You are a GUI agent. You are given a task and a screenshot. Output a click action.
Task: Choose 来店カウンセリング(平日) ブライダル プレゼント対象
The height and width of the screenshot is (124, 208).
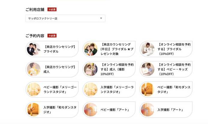click(109, 49)
